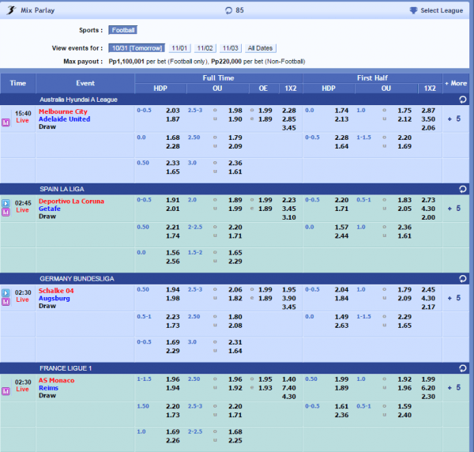Pick Schalke 04 over 2.5-3 odds 2.06

click(x=235, y=290)
